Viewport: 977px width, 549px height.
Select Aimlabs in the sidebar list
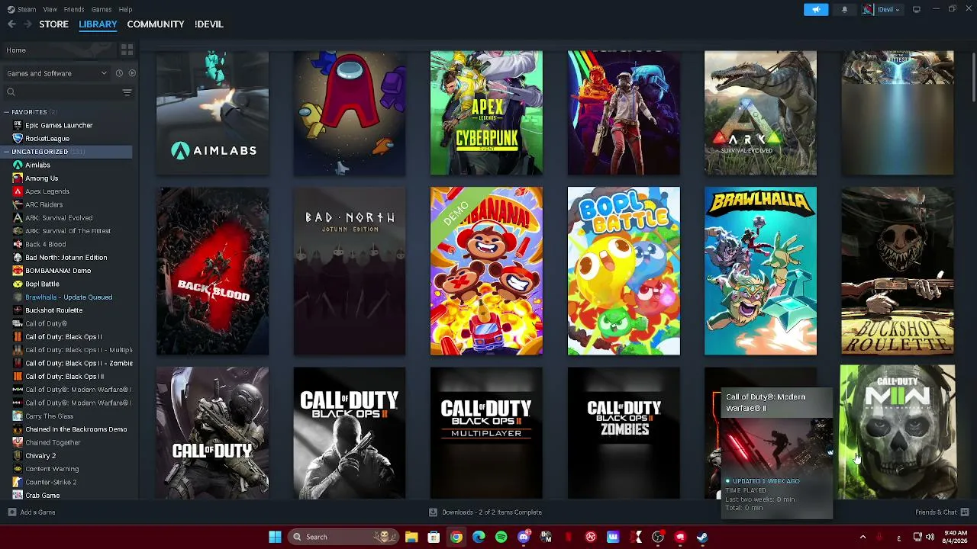(37, 165)
